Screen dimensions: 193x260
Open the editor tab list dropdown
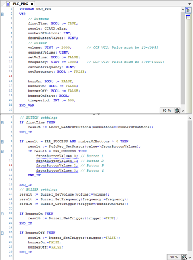coord(189,4)
